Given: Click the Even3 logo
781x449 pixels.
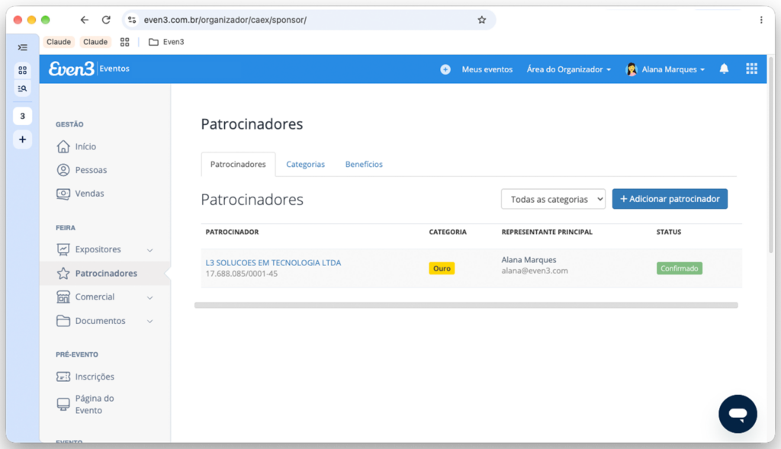Looking at the screenshot, I should pyautogui.click(x=71, y=69).
